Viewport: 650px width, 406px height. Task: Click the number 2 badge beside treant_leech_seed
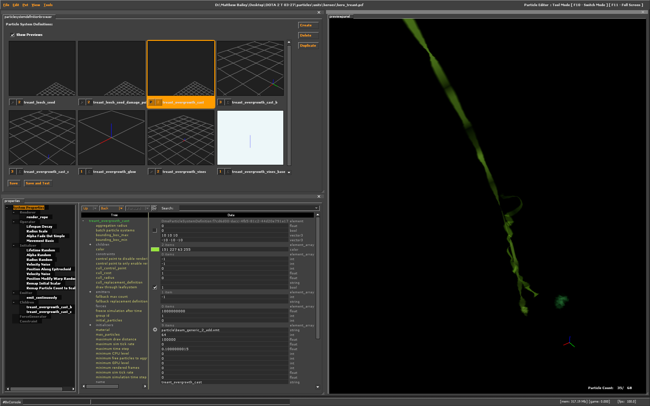[x=19, y=102]
